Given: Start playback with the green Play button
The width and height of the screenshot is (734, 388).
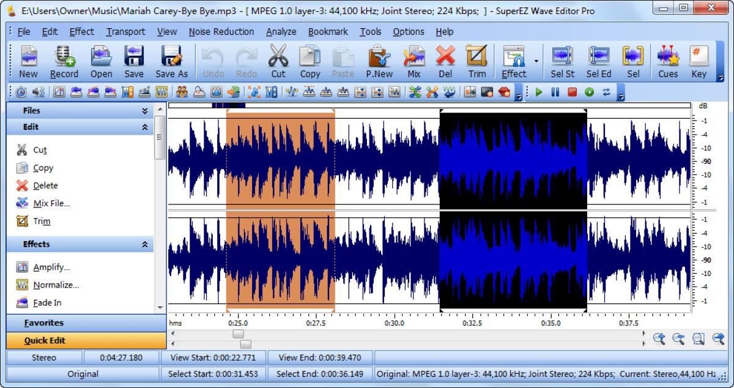Looking at the screenshot, I should [538, 92].
